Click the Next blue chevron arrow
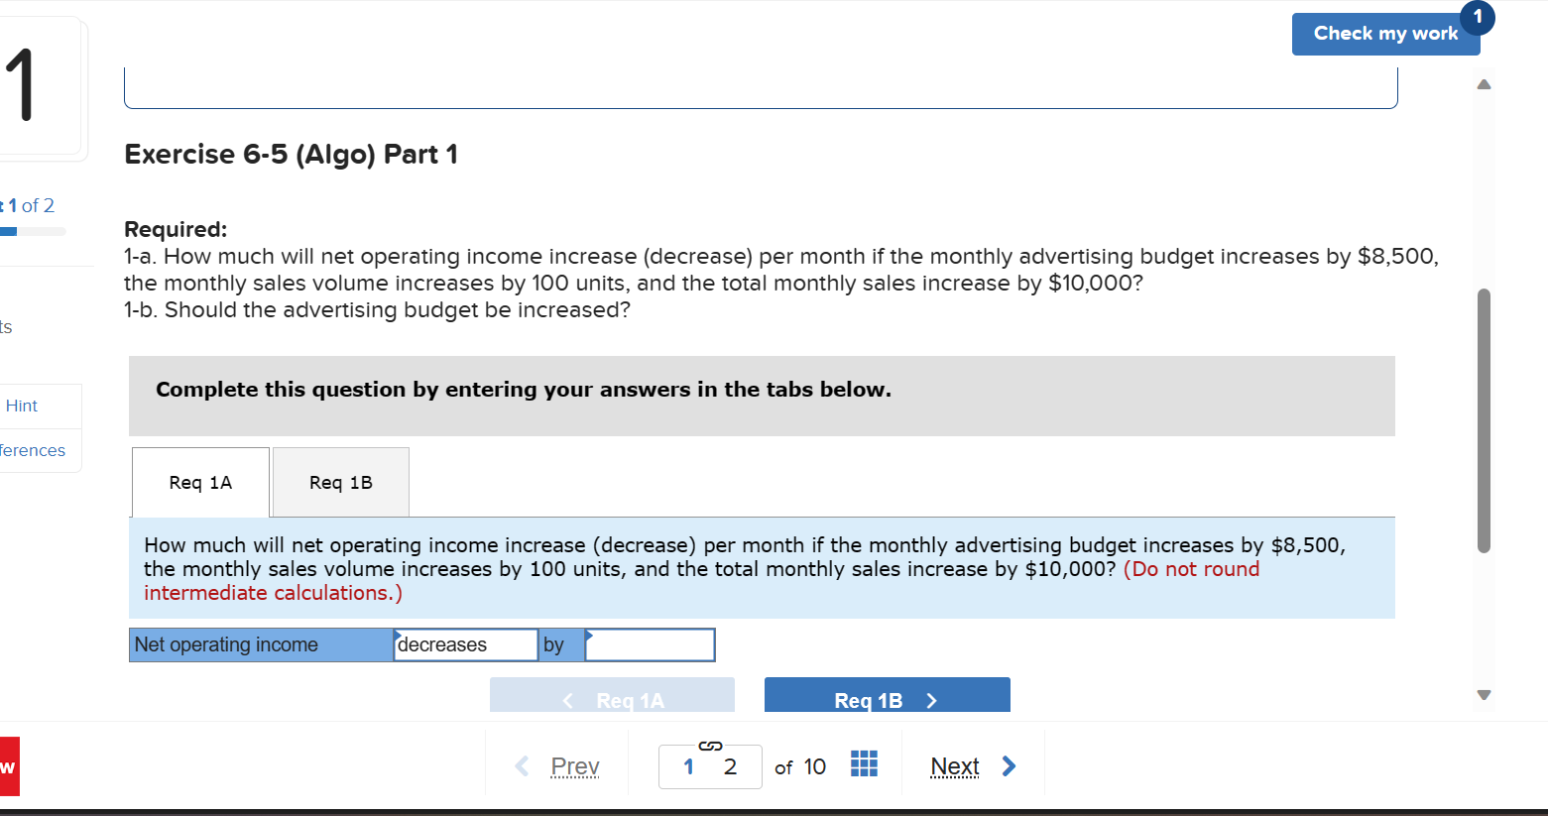Screen dimensions: 1548x816 click(x=1008, y=765)
